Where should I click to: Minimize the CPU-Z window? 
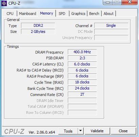[x=108, y=2]
